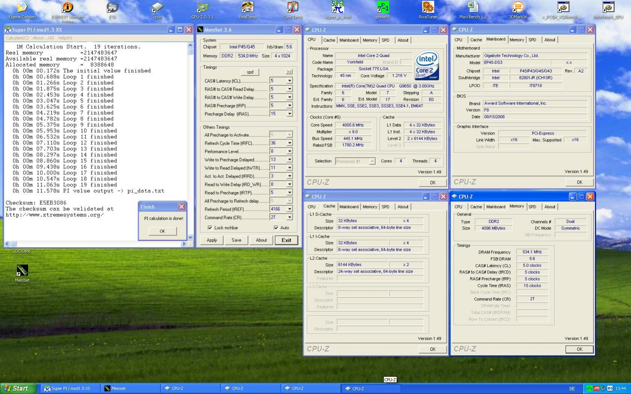
Task: Uncheck the Auto checkbox in MemSet
Action: pyautogui.click(x=276, y=228)
